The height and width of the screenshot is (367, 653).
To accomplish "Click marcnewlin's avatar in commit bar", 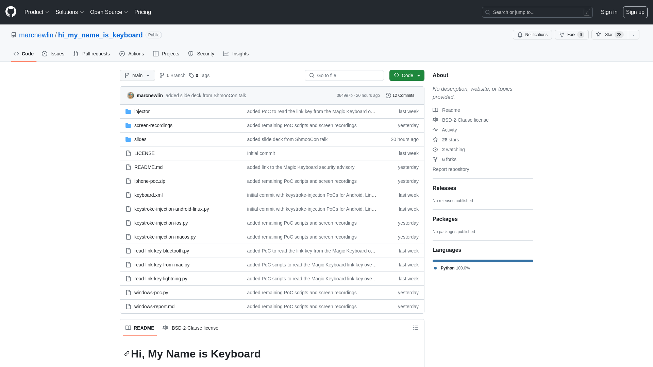I will point(130,95).
